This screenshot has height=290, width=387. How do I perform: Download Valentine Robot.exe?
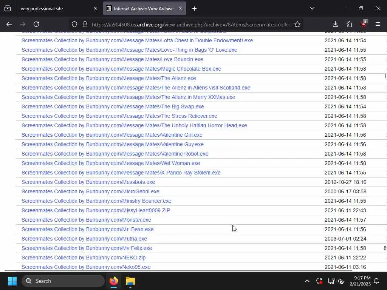pyautogui.click(x=115, y=154)
